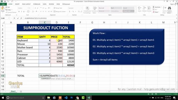This screenshot has height=100, width=178.
Task: Switch to the FORMULAS tab
Action: (37, 4)
